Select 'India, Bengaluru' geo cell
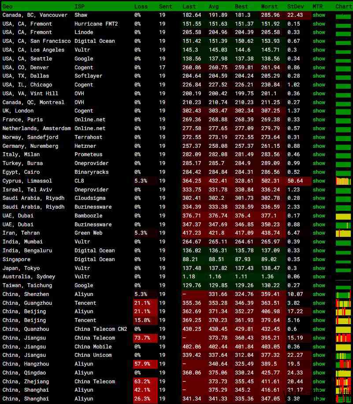Screen dimensions: 353x404 pos(27,251)
